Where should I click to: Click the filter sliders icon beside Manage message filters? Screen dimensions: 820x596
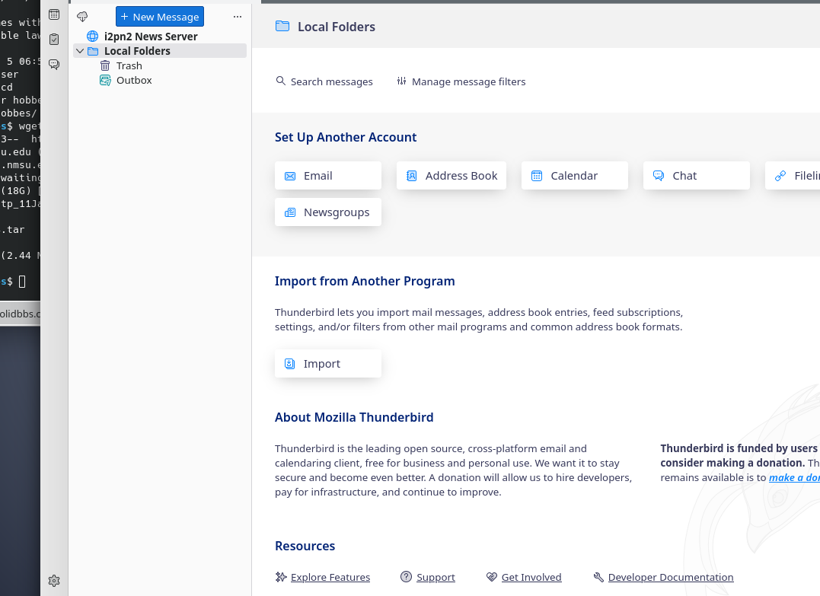click(402, 81)
